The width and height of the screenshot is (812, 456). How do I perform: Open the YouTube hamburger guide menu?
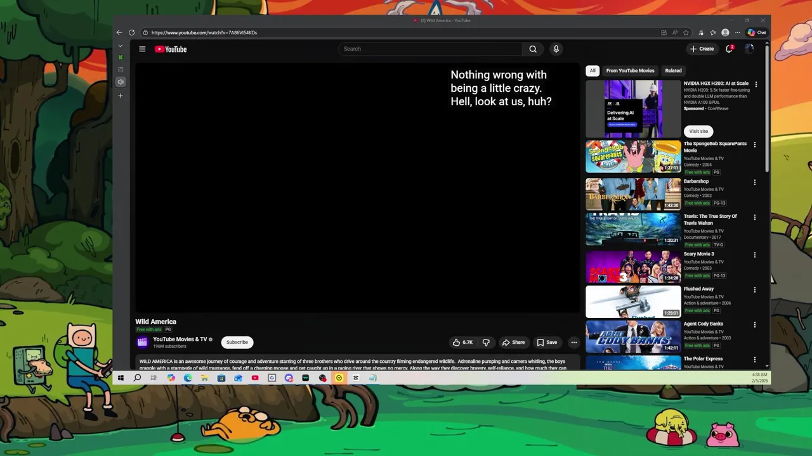click(142, 49)
